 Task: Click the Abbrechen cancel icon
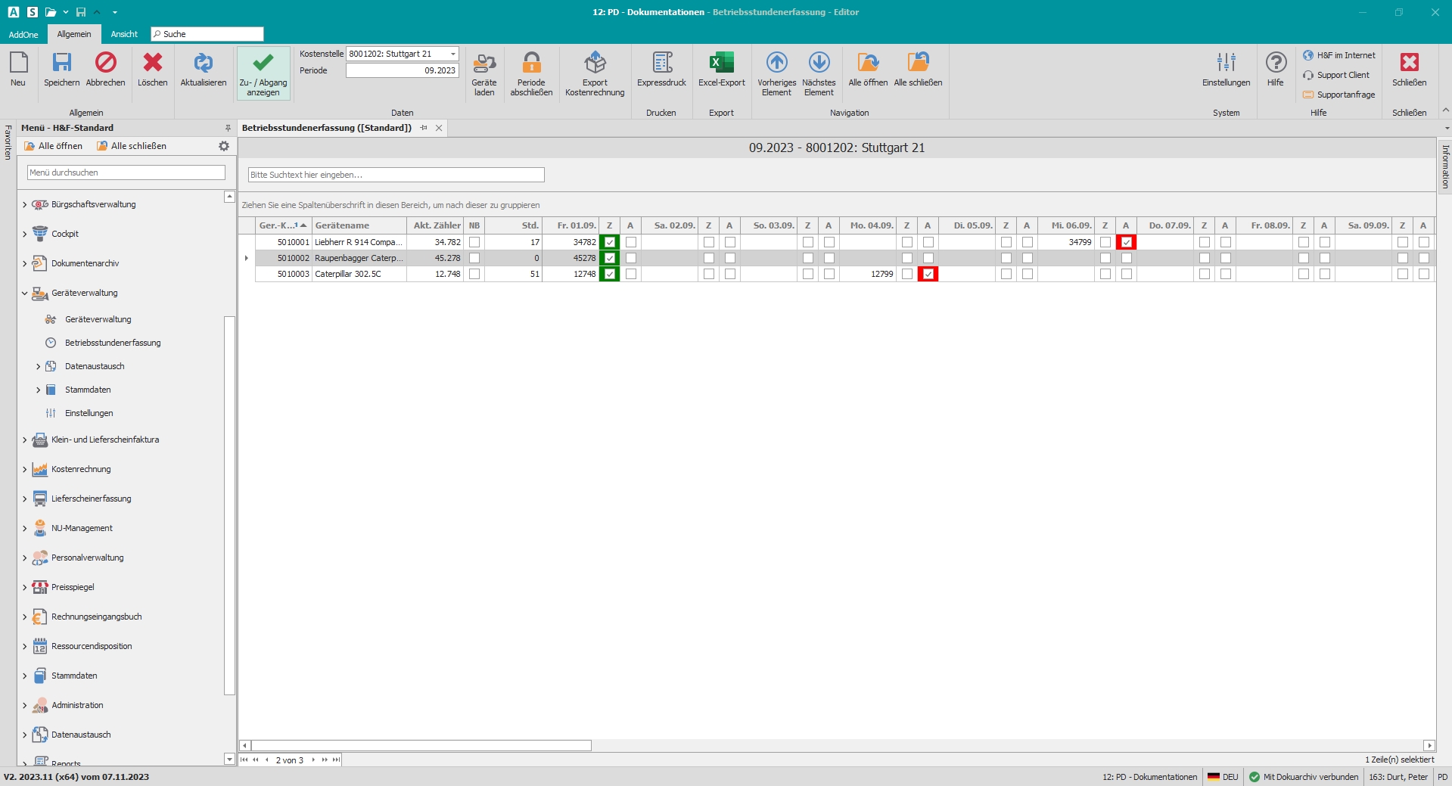click(105, 64)
